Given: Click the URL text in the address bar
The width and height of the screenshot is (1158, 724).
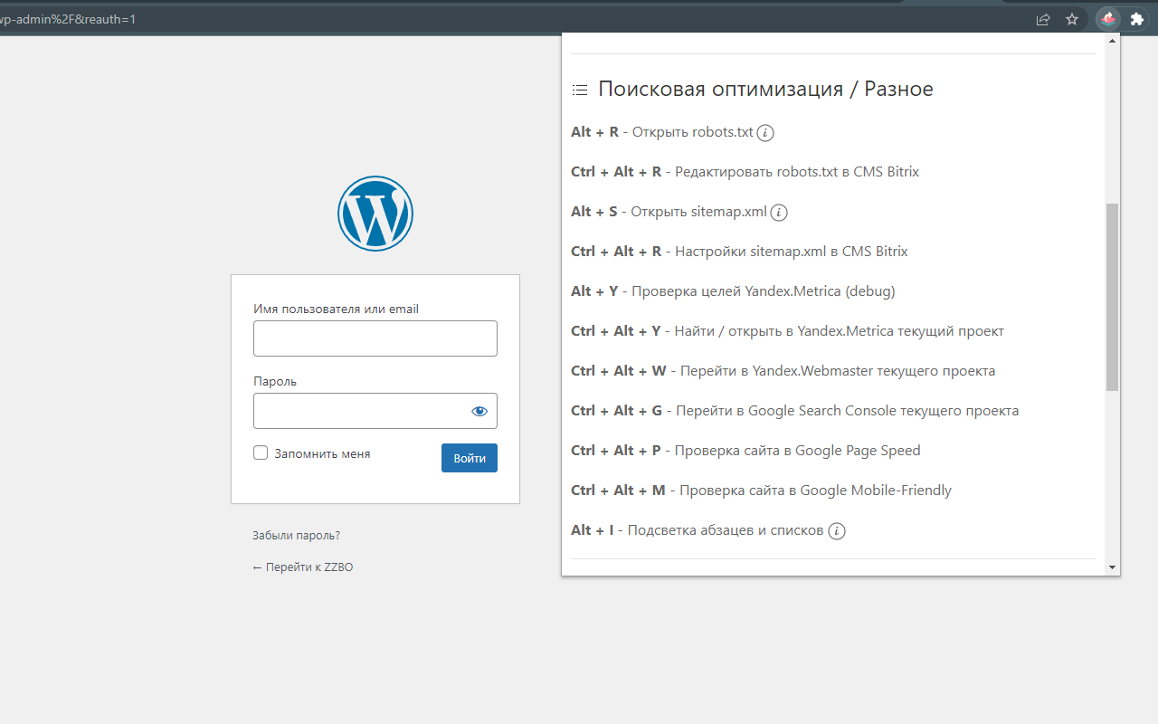Looking at the screenshot, I should [68, 19].
